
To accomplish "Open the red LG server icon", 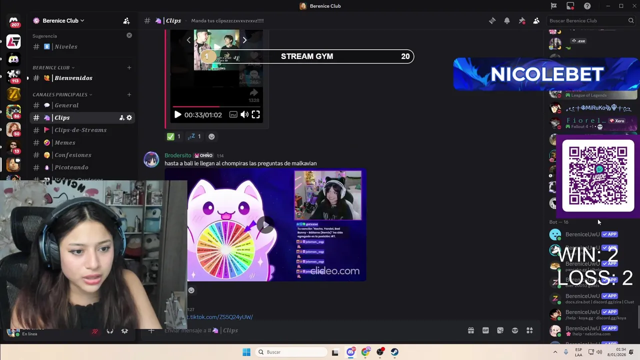I will pyautogui.click(x=13, y=41).
